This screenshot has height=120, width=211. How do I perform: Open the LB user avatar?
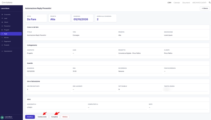click(x=2, y=117)
